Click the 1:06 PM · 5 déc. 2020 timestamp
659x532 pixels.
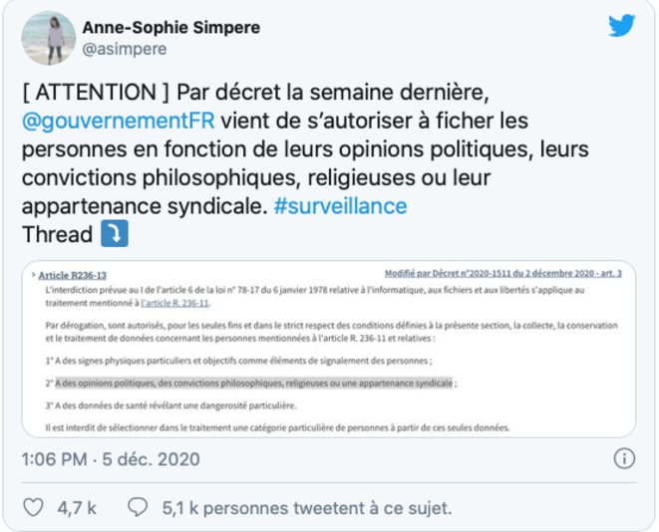(x=111, y=459)
